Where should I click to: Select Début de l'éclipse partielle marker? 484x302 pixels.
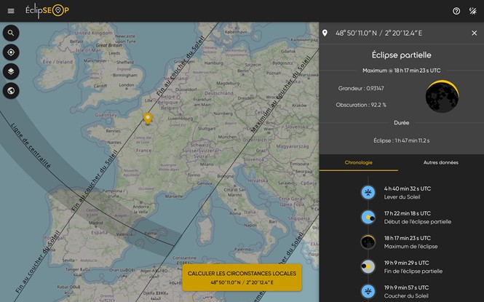[x=369, y=217]
